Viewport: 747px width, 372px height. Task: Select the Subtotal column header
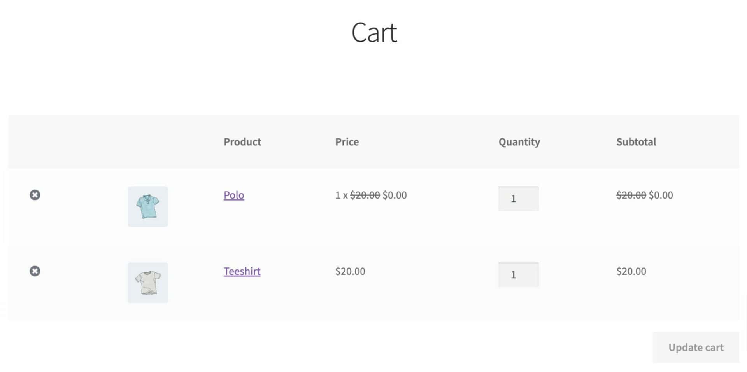(636, 142)
